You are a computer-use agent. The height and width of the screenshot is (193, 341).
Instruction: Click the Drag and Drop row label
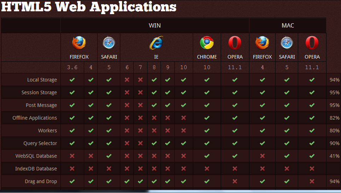(41, 181)
